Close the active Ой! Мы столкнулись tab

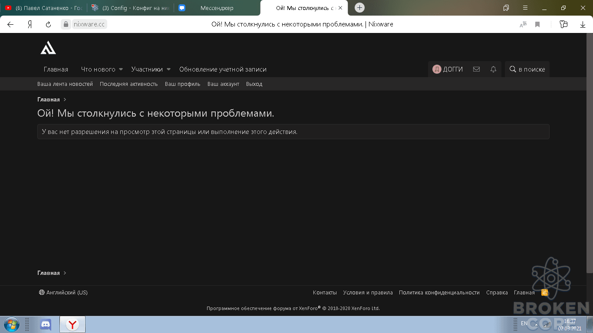coord(340,8)
